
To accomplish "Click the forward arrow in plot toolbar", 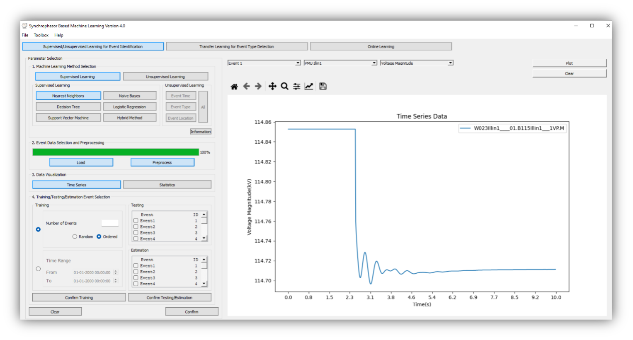I will [x=258, y=86].
